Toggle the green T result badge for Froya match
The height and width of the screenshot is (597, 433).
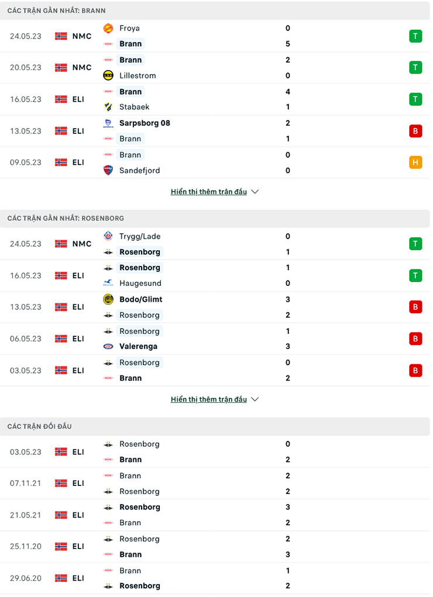(415, 36)
